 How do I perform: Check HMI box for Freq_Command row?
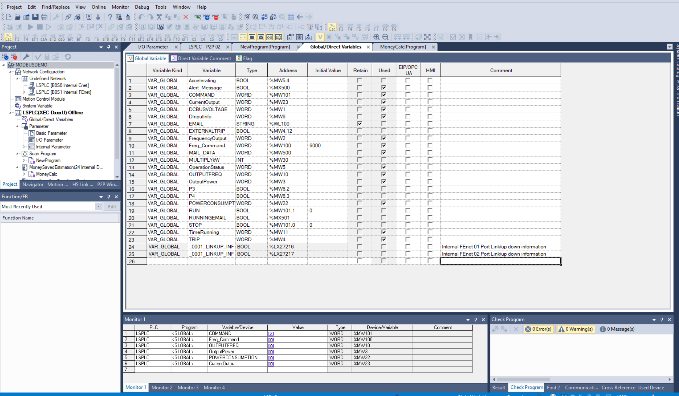430,145
